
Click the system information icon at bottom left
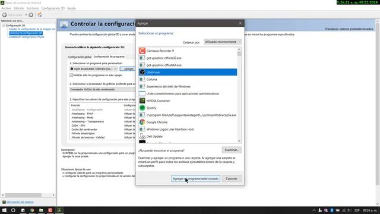[x=4, y=202]
